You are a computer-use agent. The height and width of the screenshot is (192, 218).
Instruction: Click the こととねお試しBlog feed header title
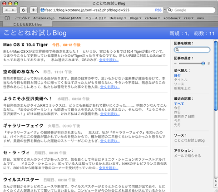[35, 33]
